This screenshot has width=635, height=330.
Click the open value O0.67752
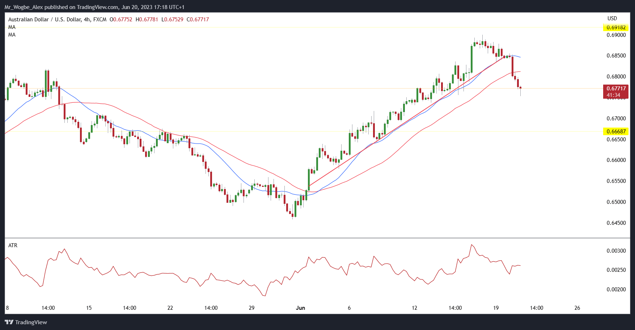pyautogui.click(x=121, y=20)
